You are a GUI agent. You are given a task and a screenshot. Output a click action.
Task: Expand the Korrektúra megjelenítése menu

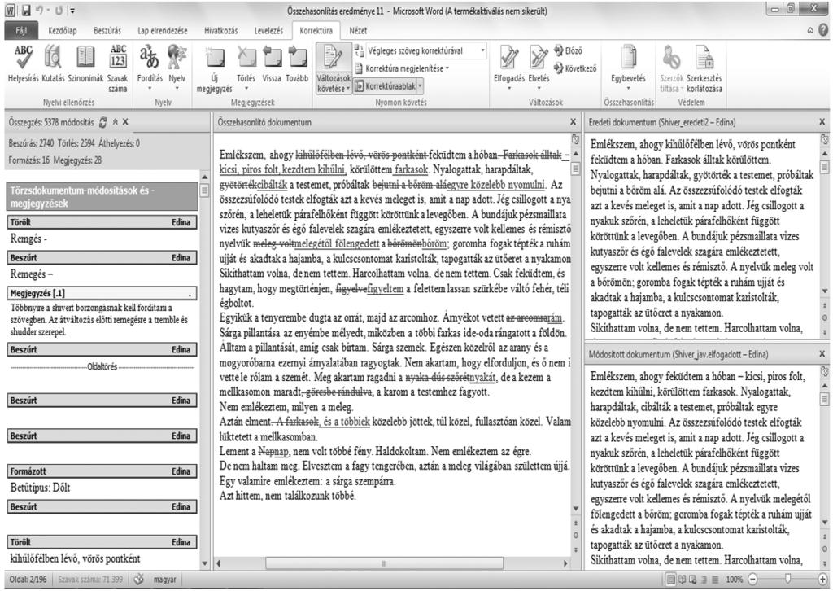point(402,68)
